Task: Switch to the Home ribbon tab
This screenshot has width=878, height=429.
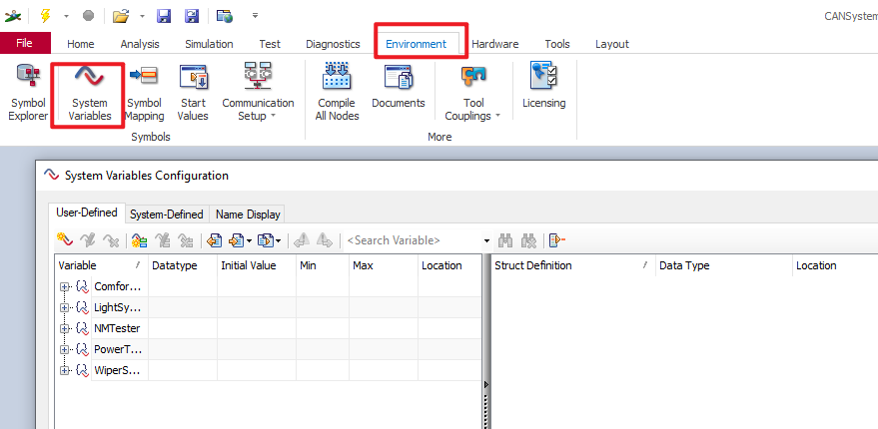Action: [x=81, y=44]
